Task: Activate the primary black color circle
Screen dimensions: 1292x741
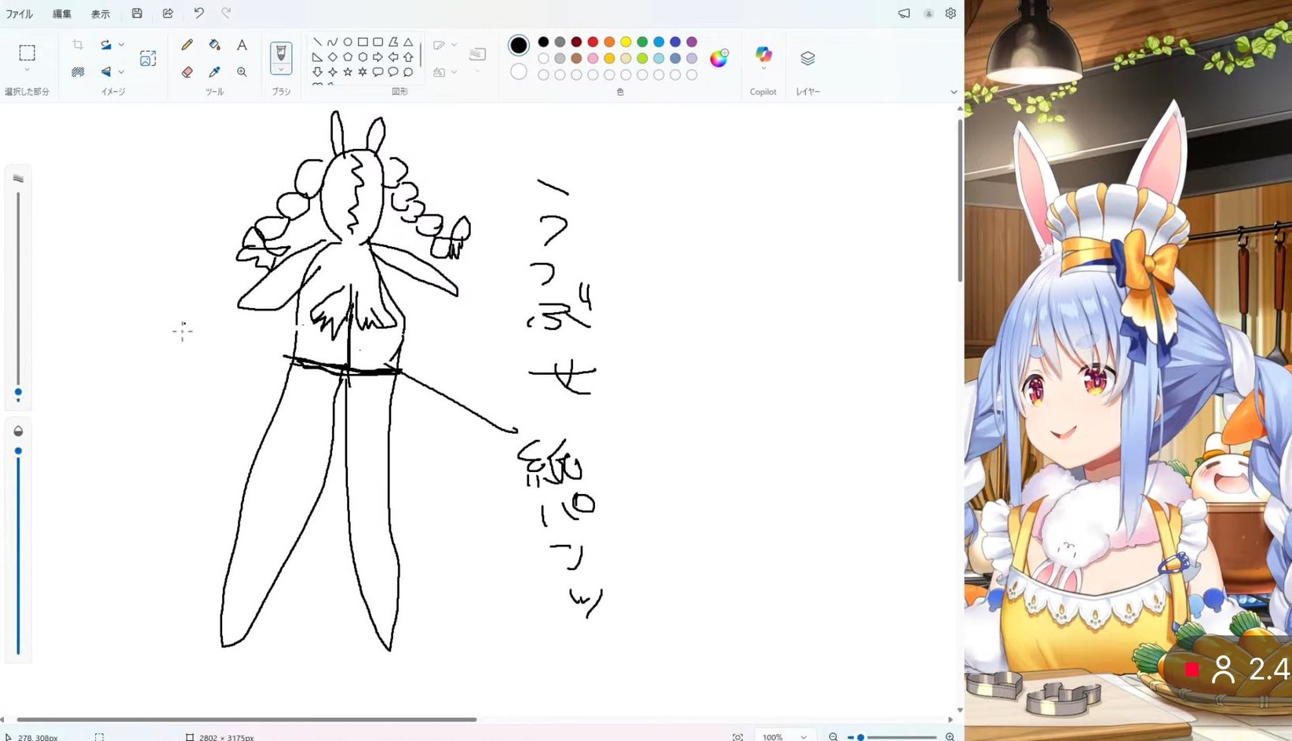Action: tap(518, 45)
